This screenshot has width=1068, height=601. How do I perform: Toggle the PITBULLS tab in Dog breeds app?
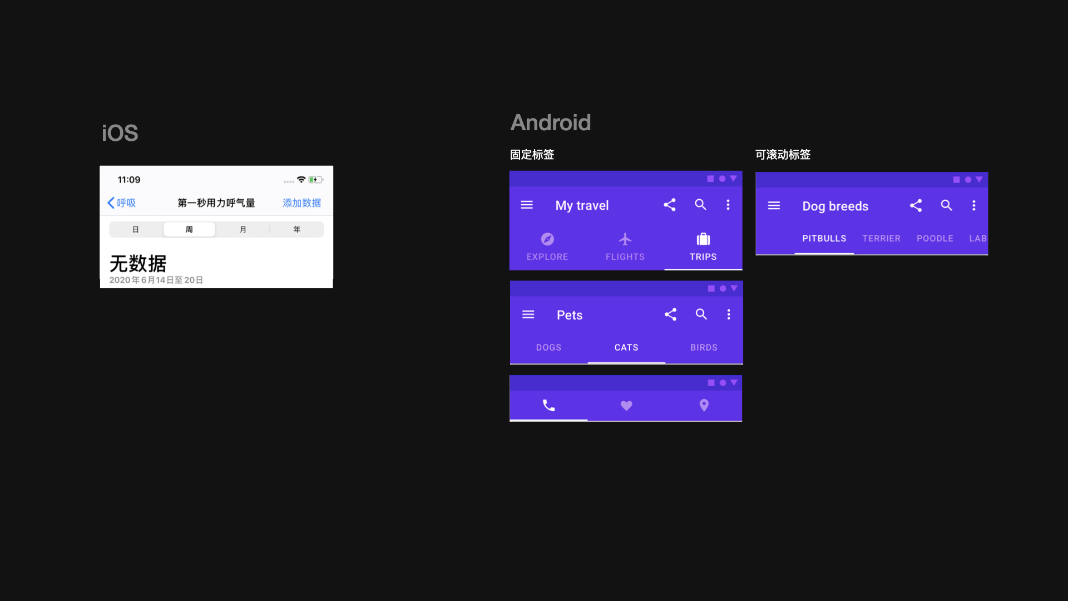tap(823, 238)
